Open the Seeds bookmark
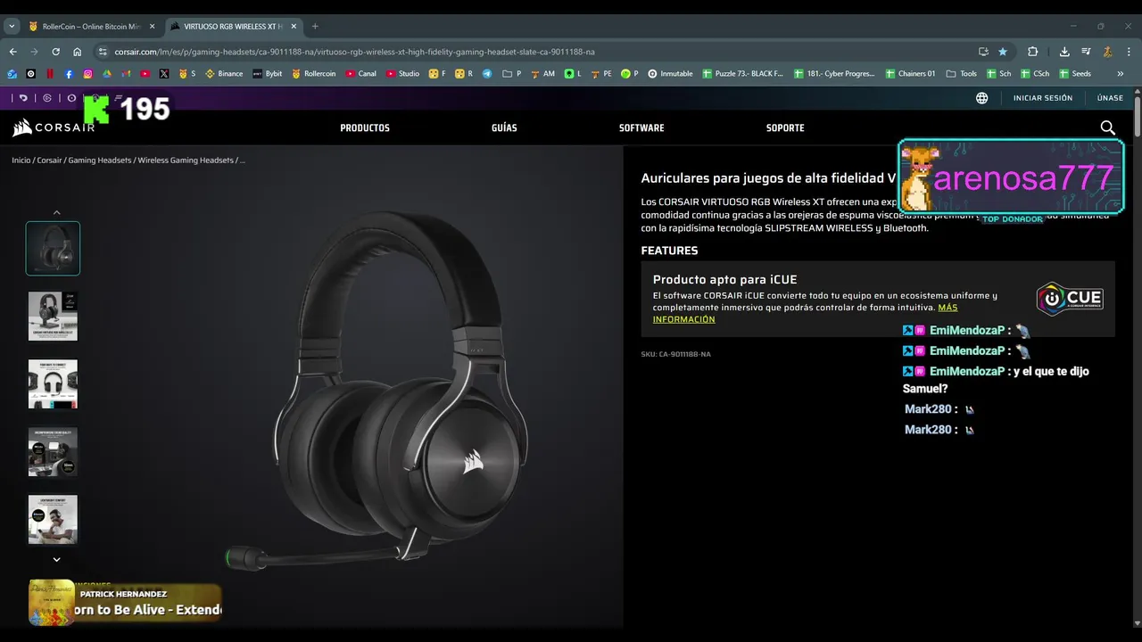This screenshot has height=642, width=1142. tap(1075, 74)
